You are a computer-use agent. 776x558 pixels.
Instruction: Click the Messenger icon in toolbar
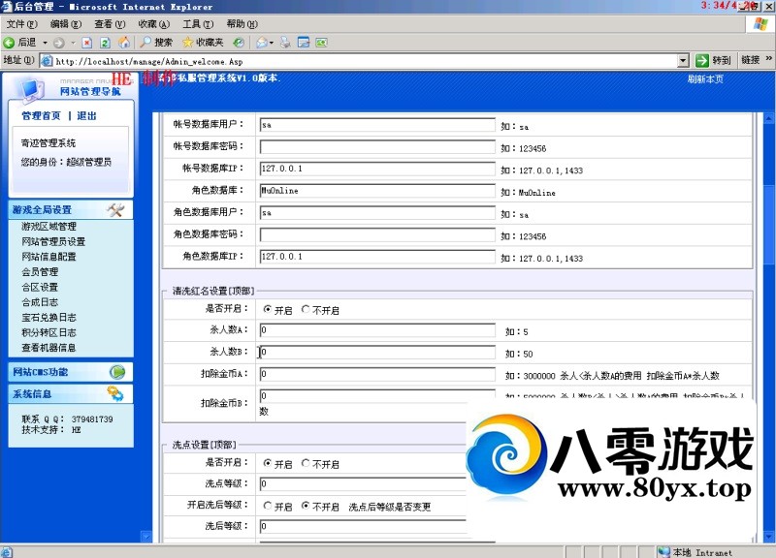pos(322,43)
